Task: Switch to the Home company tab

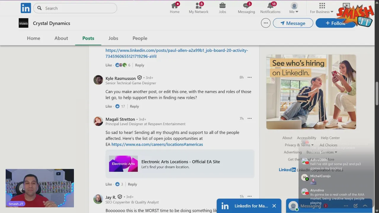Action: pos(33,38)
